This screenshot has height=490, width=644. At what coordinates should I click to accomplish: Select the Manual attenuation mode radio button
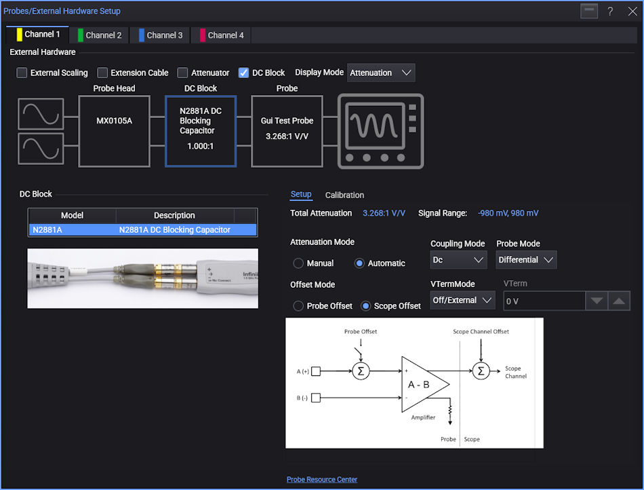click(298, 263)
